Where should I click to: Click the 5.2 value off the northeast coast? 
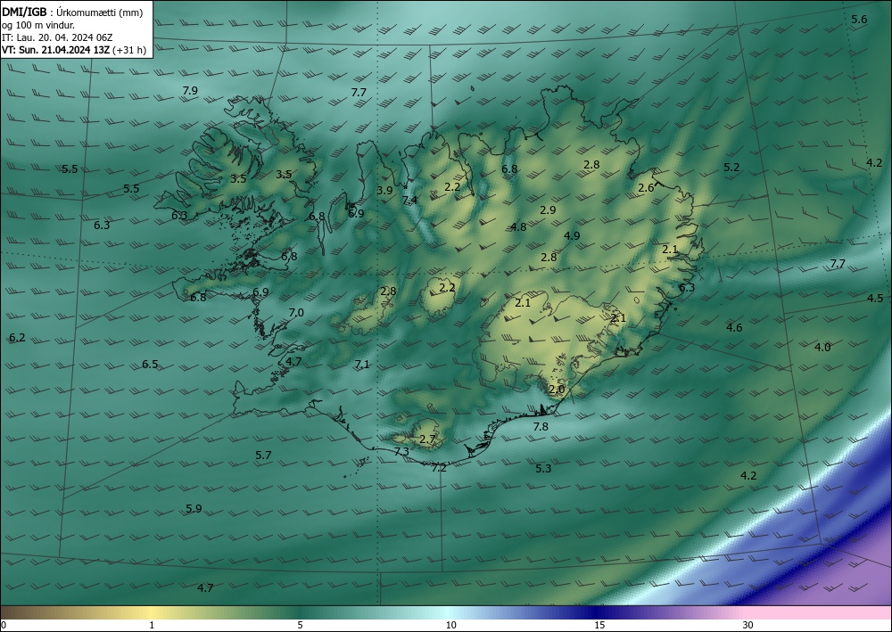[x=731, y=167]
